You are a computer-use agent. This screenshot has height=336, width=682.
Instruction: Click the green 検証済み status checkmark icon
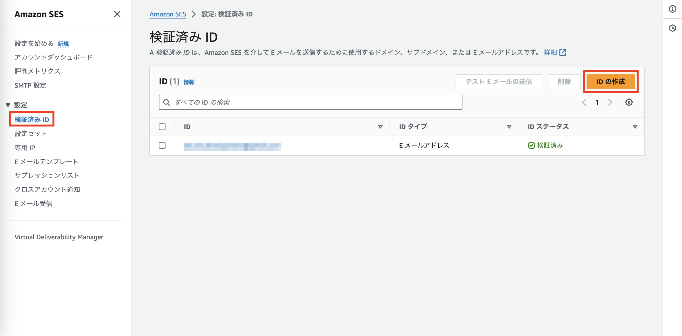pos(531,145)
